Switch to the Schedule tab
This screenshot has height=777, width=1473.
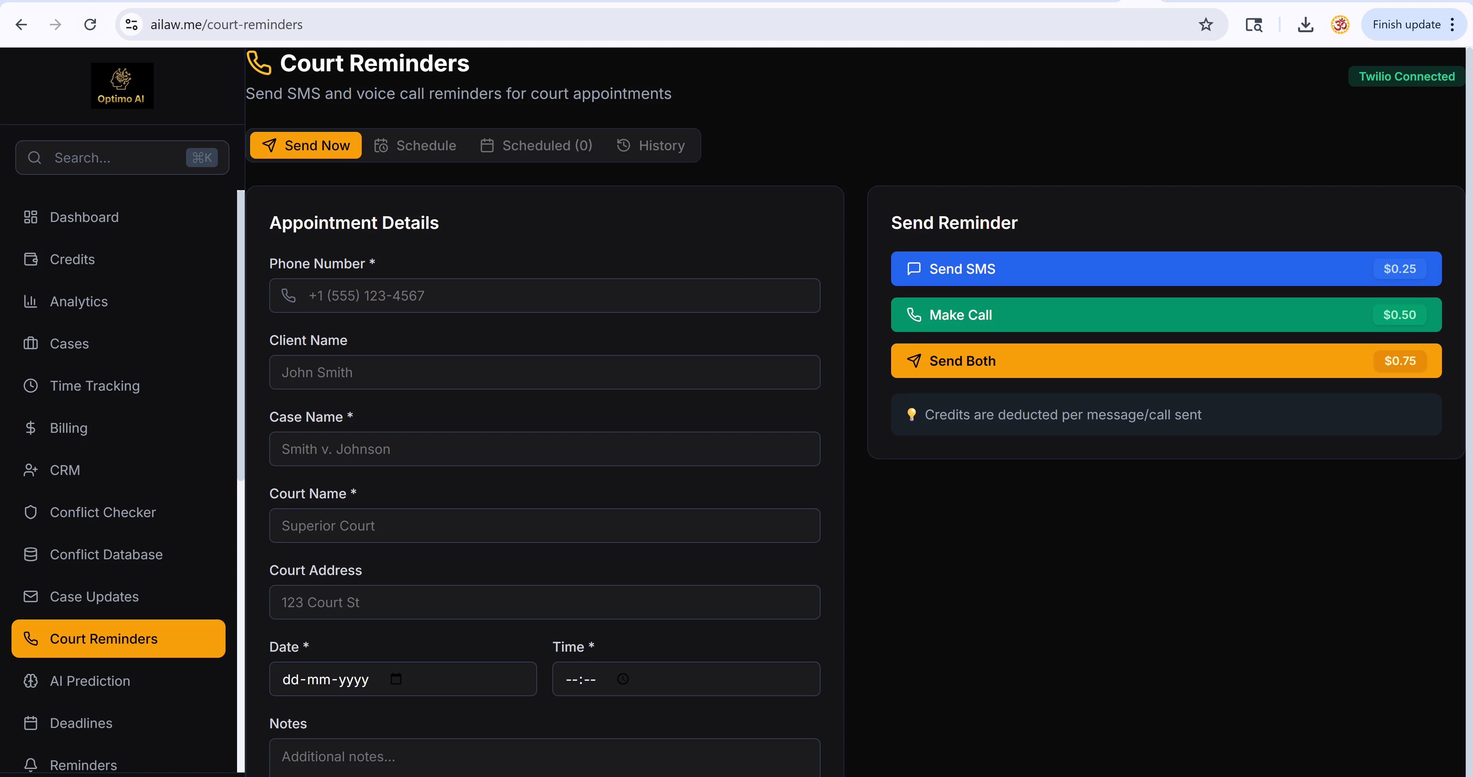tap(415, 146)
